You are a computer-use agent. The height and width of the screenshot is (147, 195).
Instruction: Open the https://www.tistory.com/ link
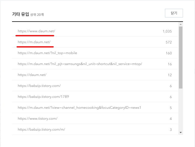click(38, 119)
